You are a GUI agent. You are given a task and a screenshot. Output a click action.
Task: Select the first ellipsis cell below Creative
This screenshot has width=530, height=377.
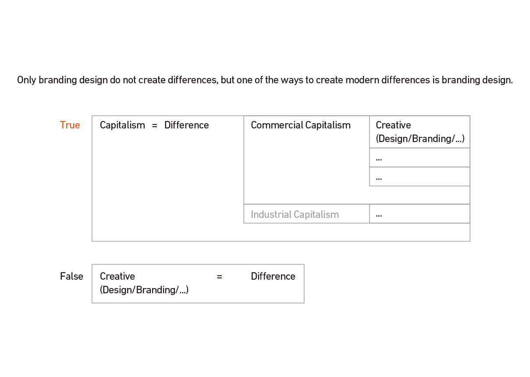point(419,158)
